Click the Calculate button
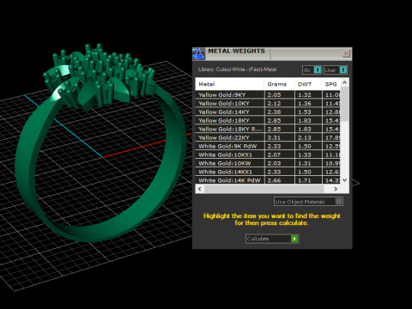The height and width of the screenshot is (309, 412). pyautogui.click(x=272, y=239)
